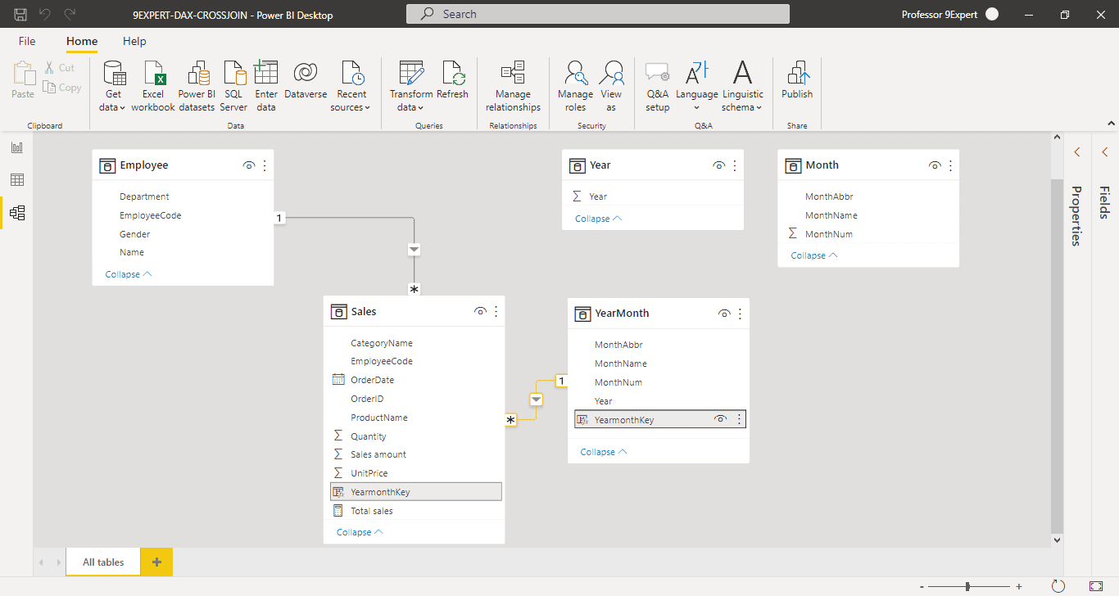Viewport: 1119px width, 596px height.
Task: Switch to Report view in left sidebar
Action: click(x=17, y=147)
